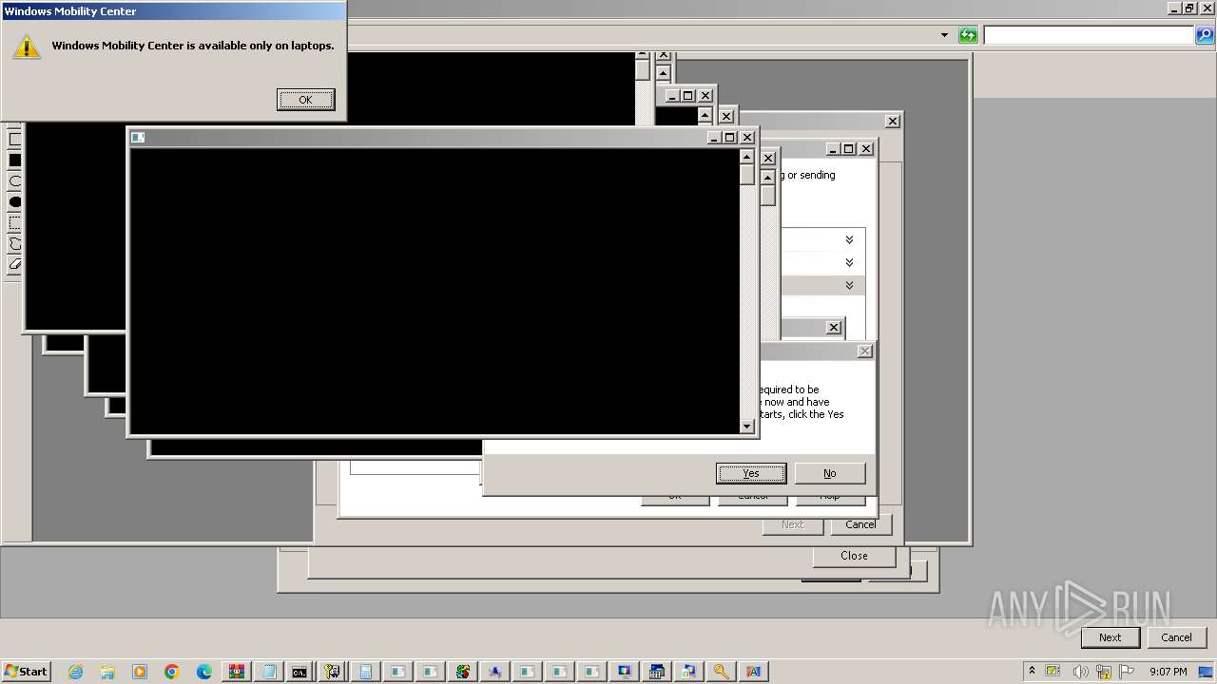The image size is (1217, 684).
Task: Click the Cancel button at bottom right
Action: tap(1176, 637)
